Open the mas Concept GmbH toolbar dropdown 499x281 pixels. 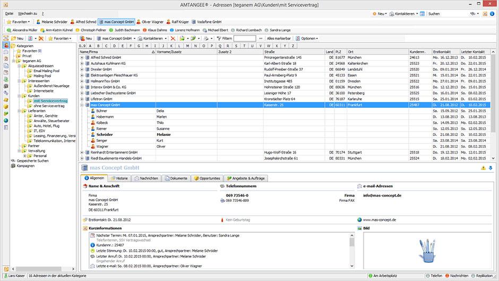pos(116,38)
